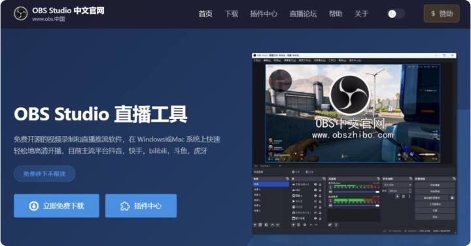Viewport: 471px width, 246px height.
Task: Click the download arrow icon in 立即免费下载
Action: click(x=33, y=205)
